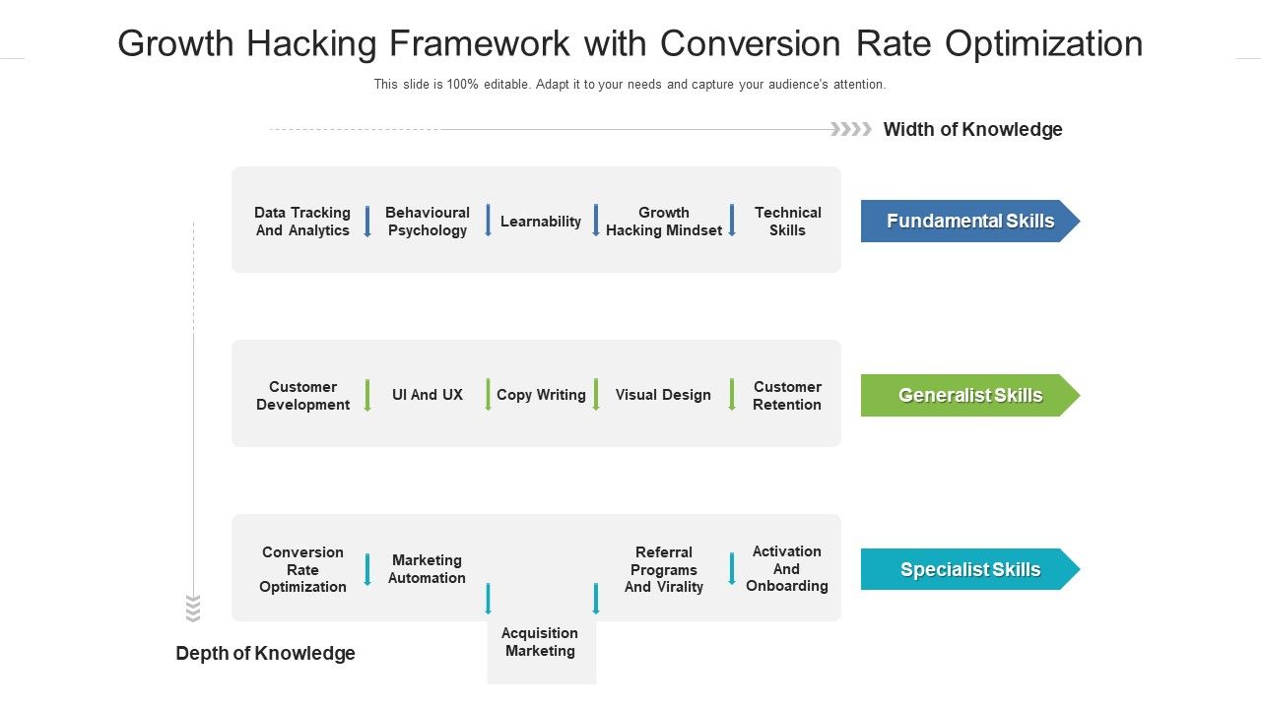This screenshot has height=709, width=1261.
Task: Click blue arrow between Behavioural Psychology and Learnability
Action: pyautogui.click(x=488, y=221)
